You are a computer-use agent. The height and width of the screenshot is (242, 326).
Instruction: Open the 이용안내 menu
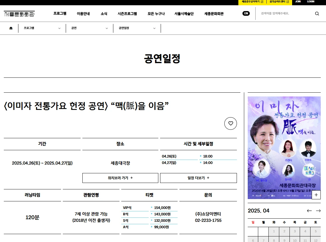tap(83, 13)
